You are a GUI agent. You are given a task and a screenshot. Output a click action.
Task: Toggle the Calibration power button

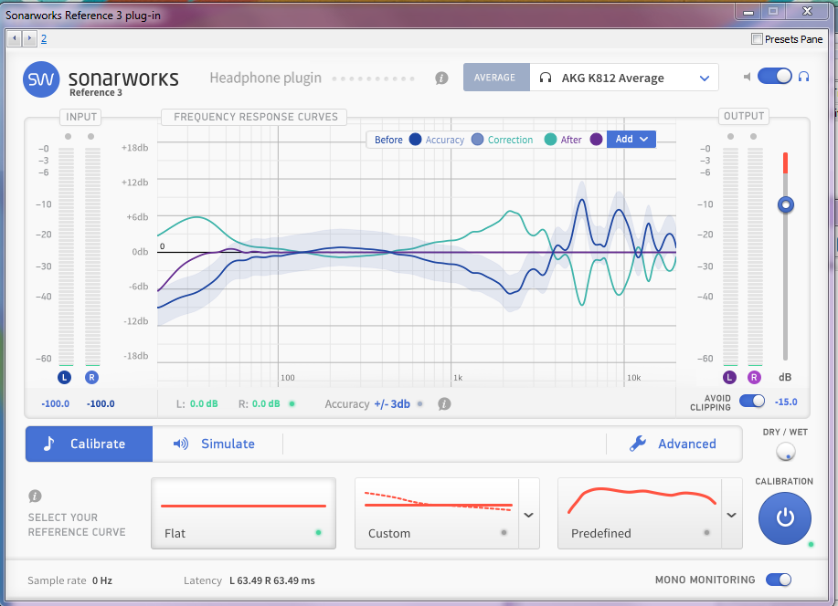point(785,517)
